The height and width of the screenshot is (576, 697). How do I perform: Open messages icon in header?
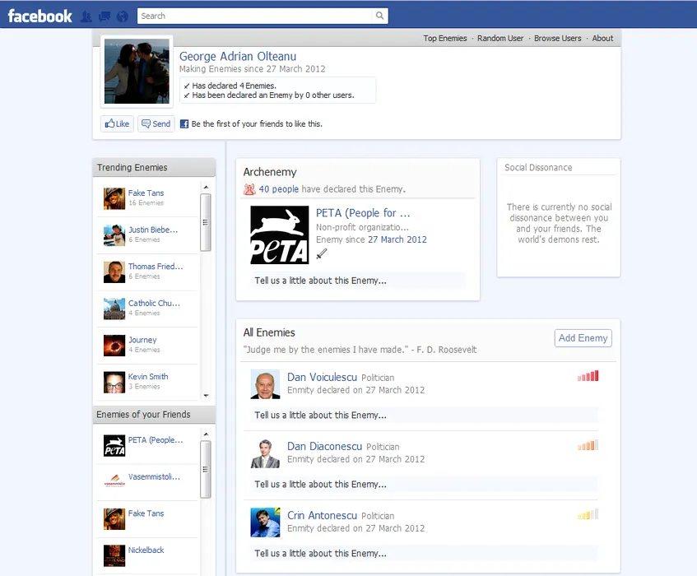click(105, 17)
